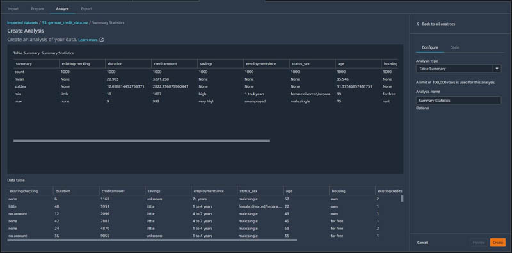Click the Data table horizontal scrollbar
This screenshot has width=512, height=253.
152,240
